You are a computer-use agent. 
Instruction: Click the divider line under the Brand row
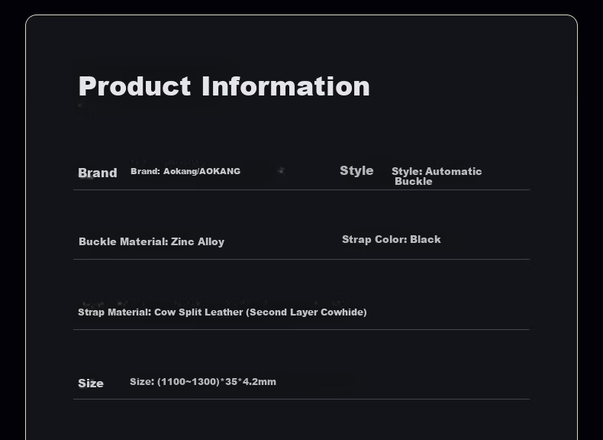tap(301, 189)
